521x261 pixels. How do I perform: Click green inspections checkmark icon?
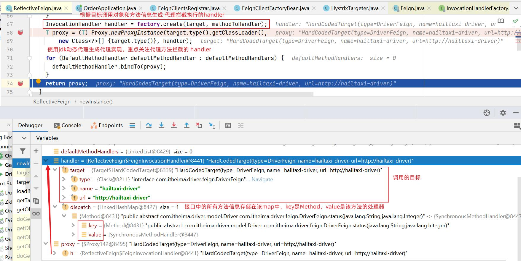(515, 21)
